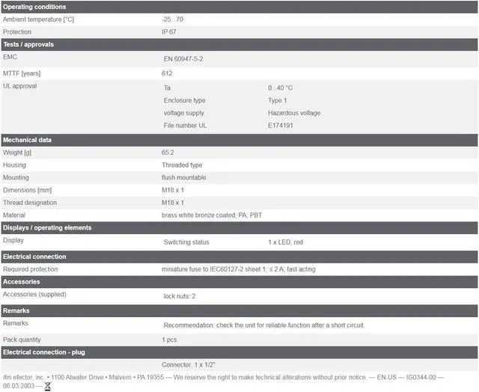The image size is (479, 392).
Task: Click the crossed-out waste bin icon
Action: (48, 386)
